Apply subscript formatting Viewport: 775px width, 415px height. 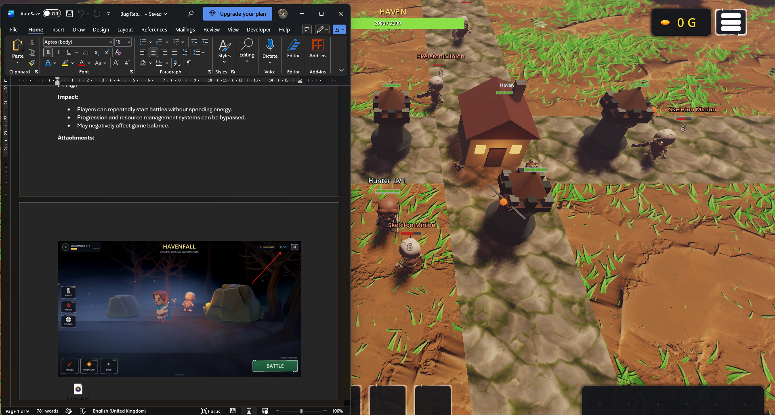click(x=97, y=52)
